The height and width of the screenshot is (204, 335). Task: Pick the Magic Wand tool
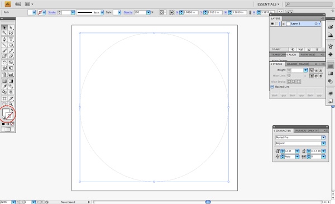4,33
